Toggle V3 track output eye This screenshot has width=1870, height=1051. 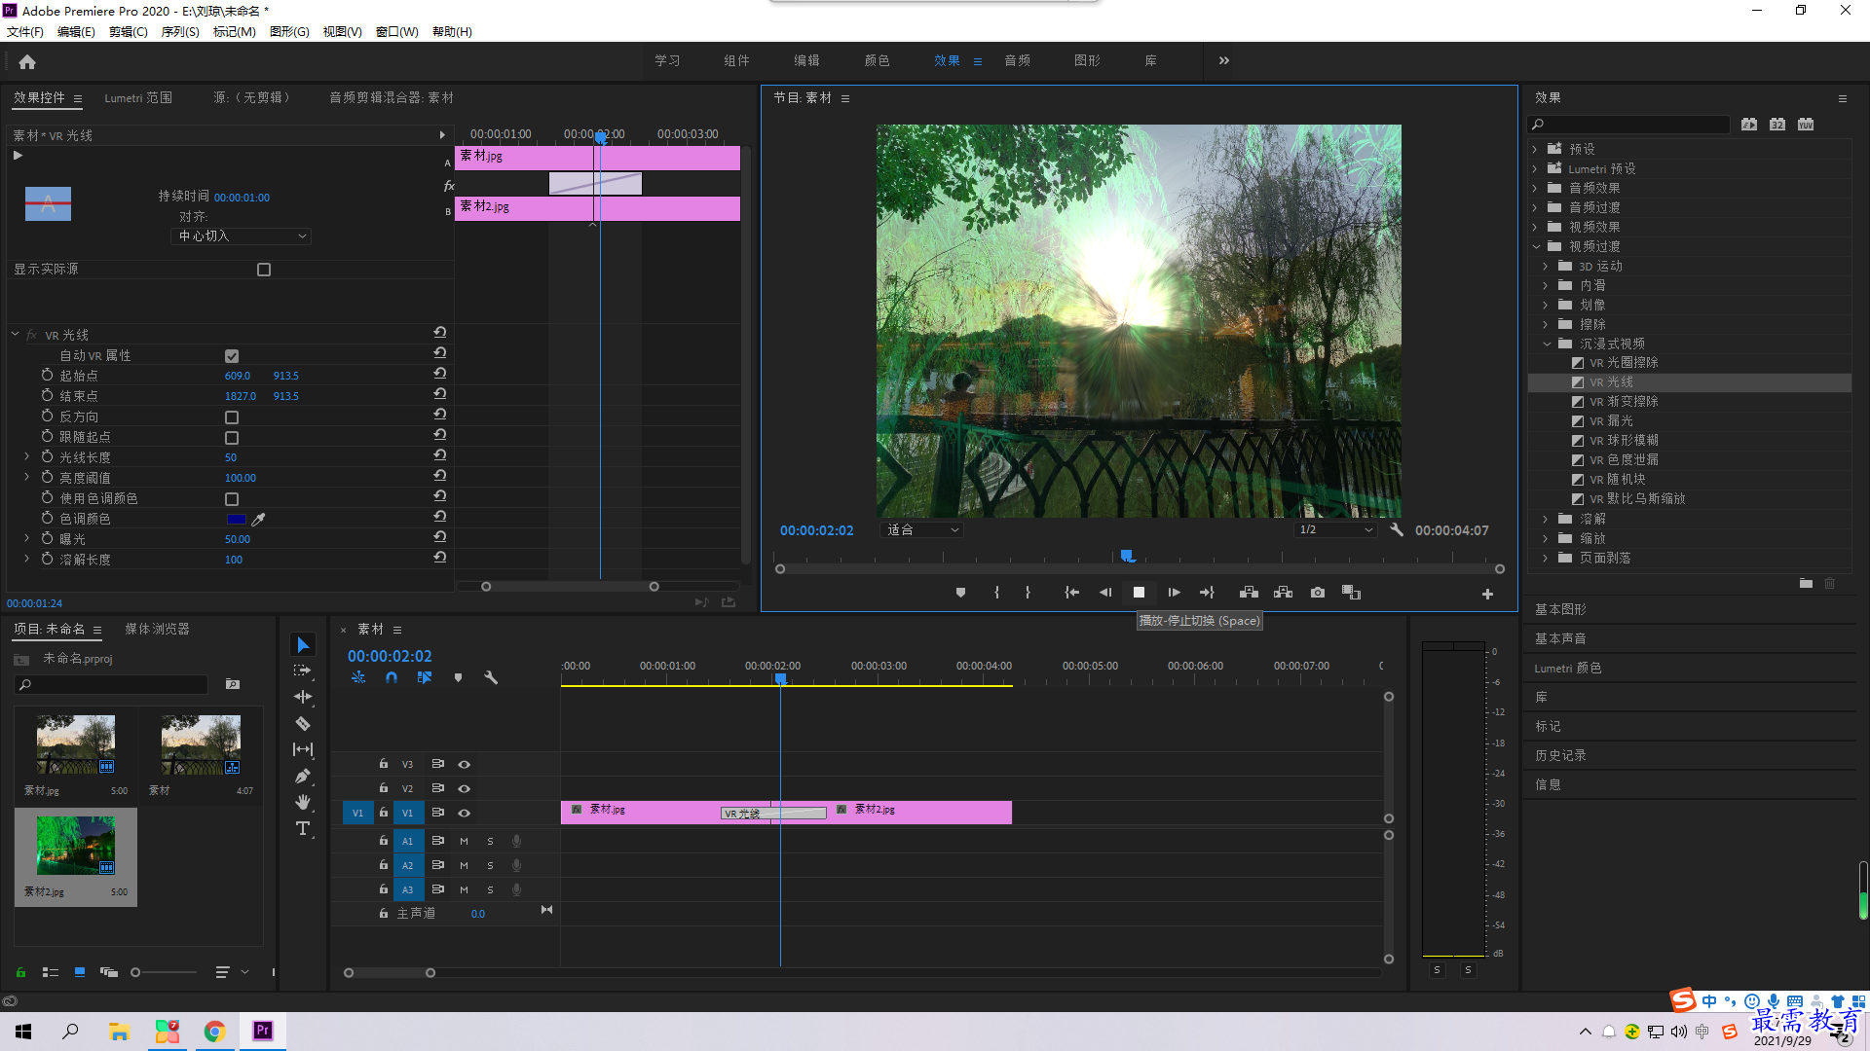pos(465,765)
